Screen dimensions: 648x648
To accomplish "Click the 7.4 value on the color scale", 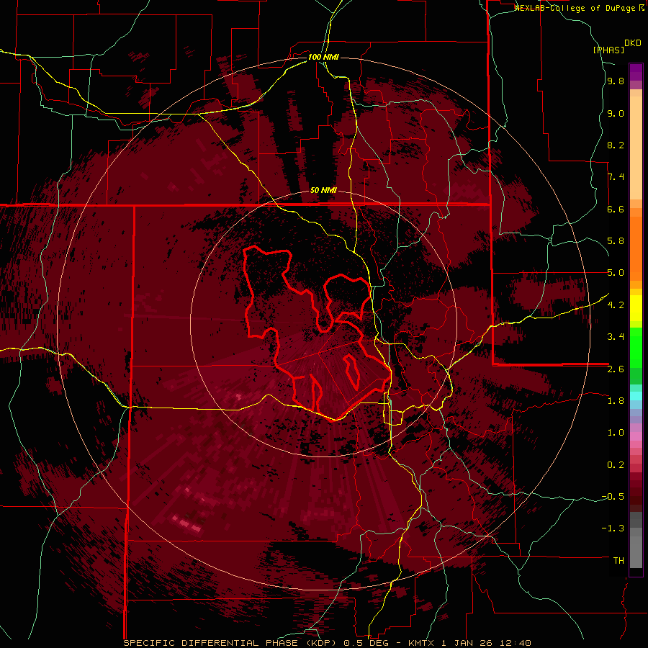I will point(616,177).
